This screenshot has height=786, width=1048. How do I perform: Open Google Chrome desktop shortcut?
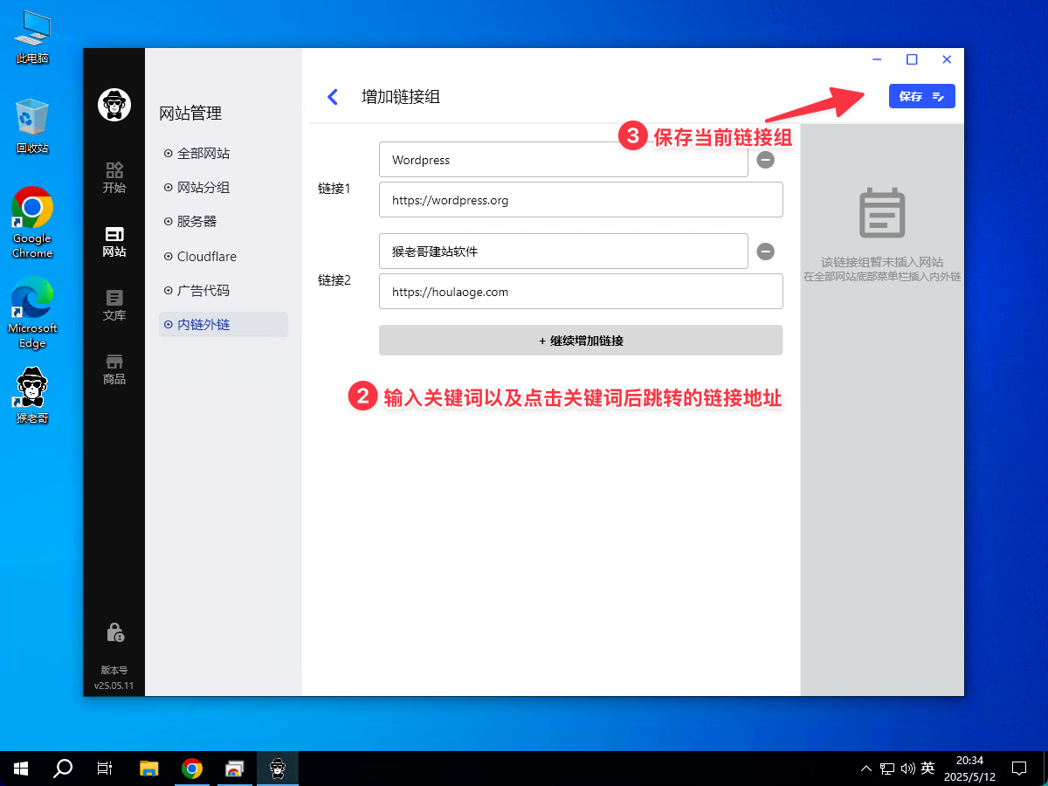click(x=32, y=223)
